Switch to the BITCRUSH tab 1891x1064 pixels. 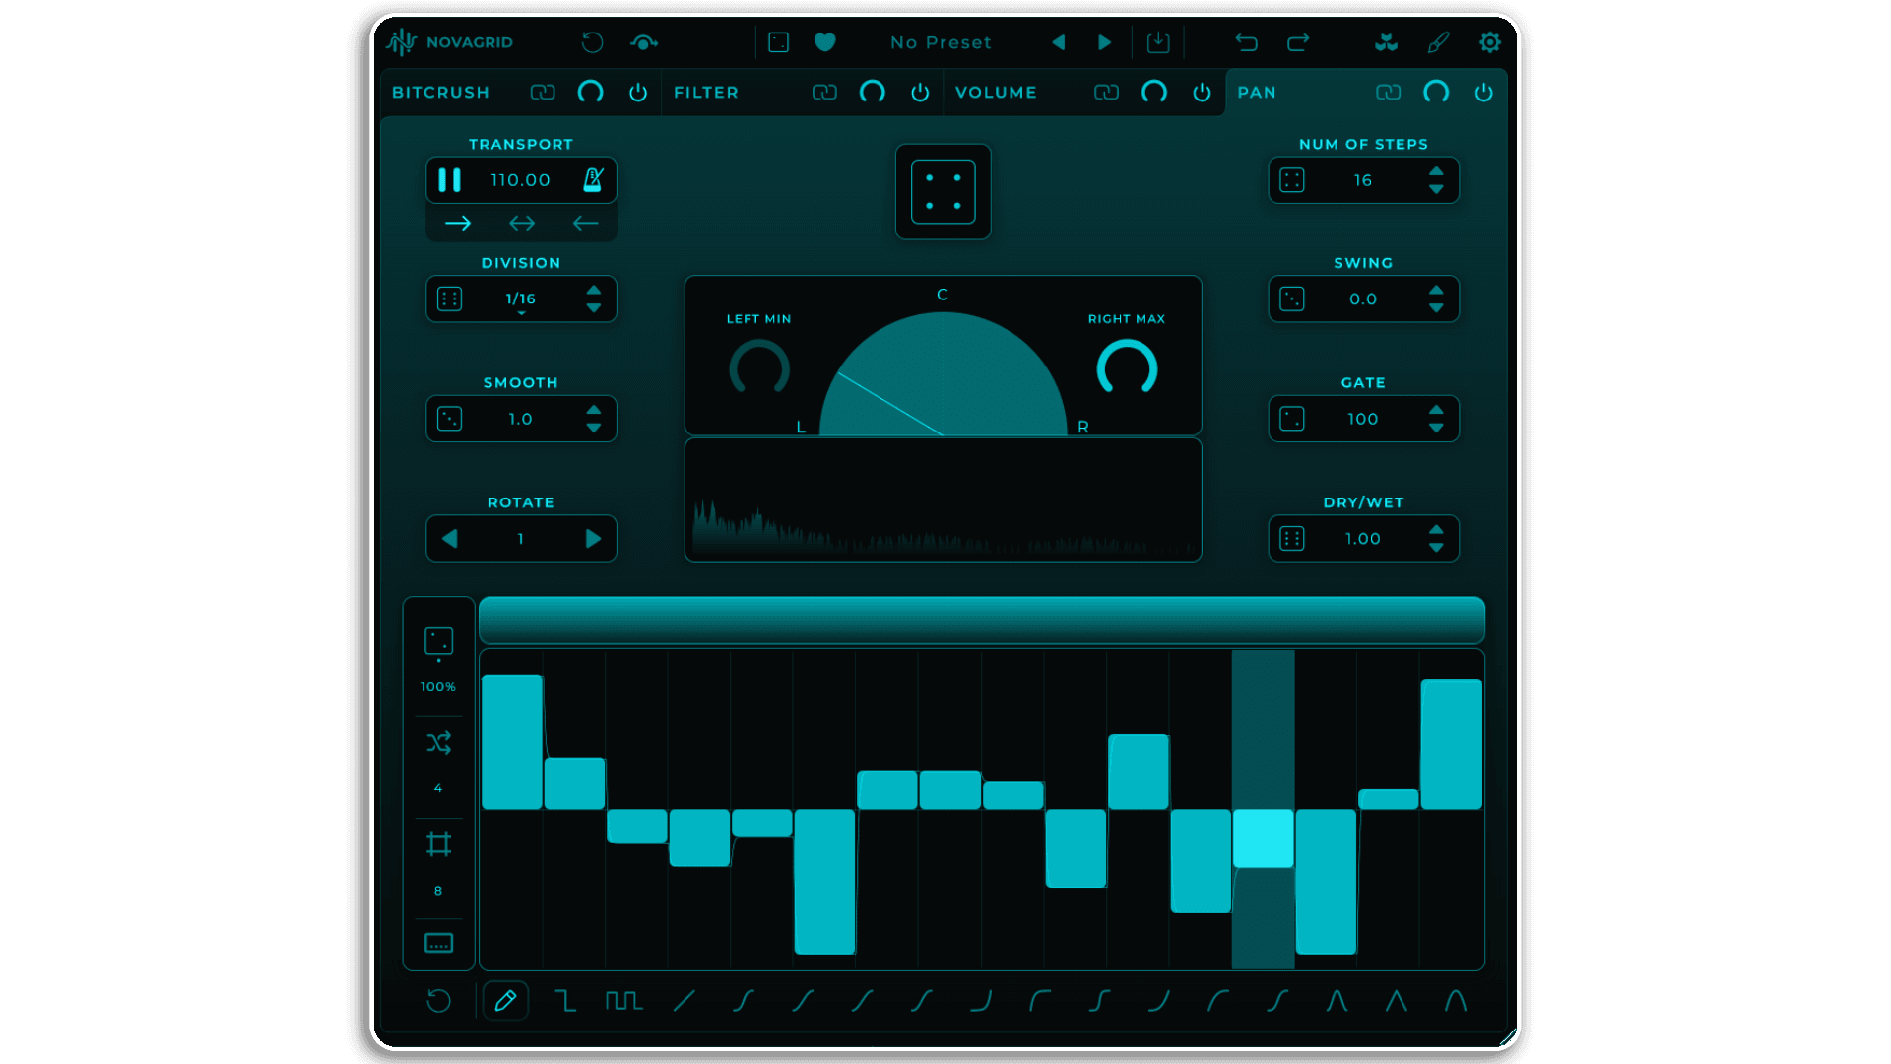pyautogui.click(x=440, y=92)
